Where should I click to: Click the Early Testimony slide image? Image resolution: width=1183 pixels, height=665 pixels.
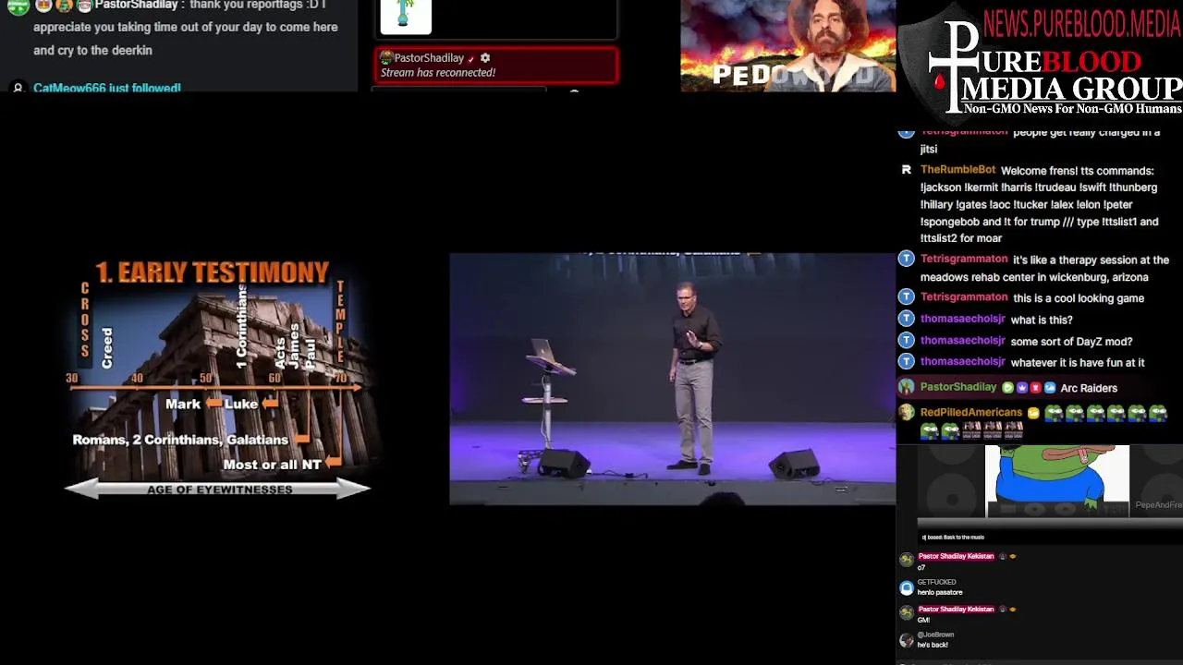217,379
